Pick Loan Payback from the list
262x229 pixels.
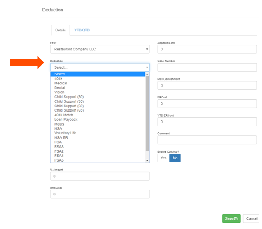click(98, 120)
